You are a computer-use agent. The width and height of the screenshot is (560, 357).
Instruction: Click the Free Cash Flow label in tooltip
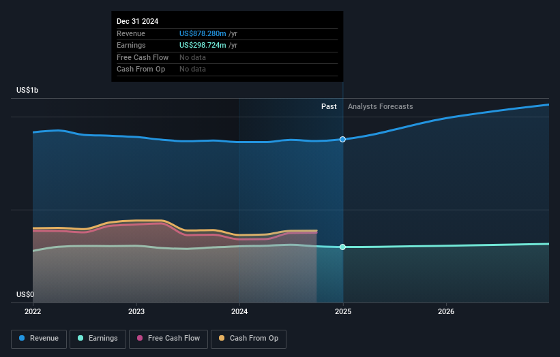143,57
